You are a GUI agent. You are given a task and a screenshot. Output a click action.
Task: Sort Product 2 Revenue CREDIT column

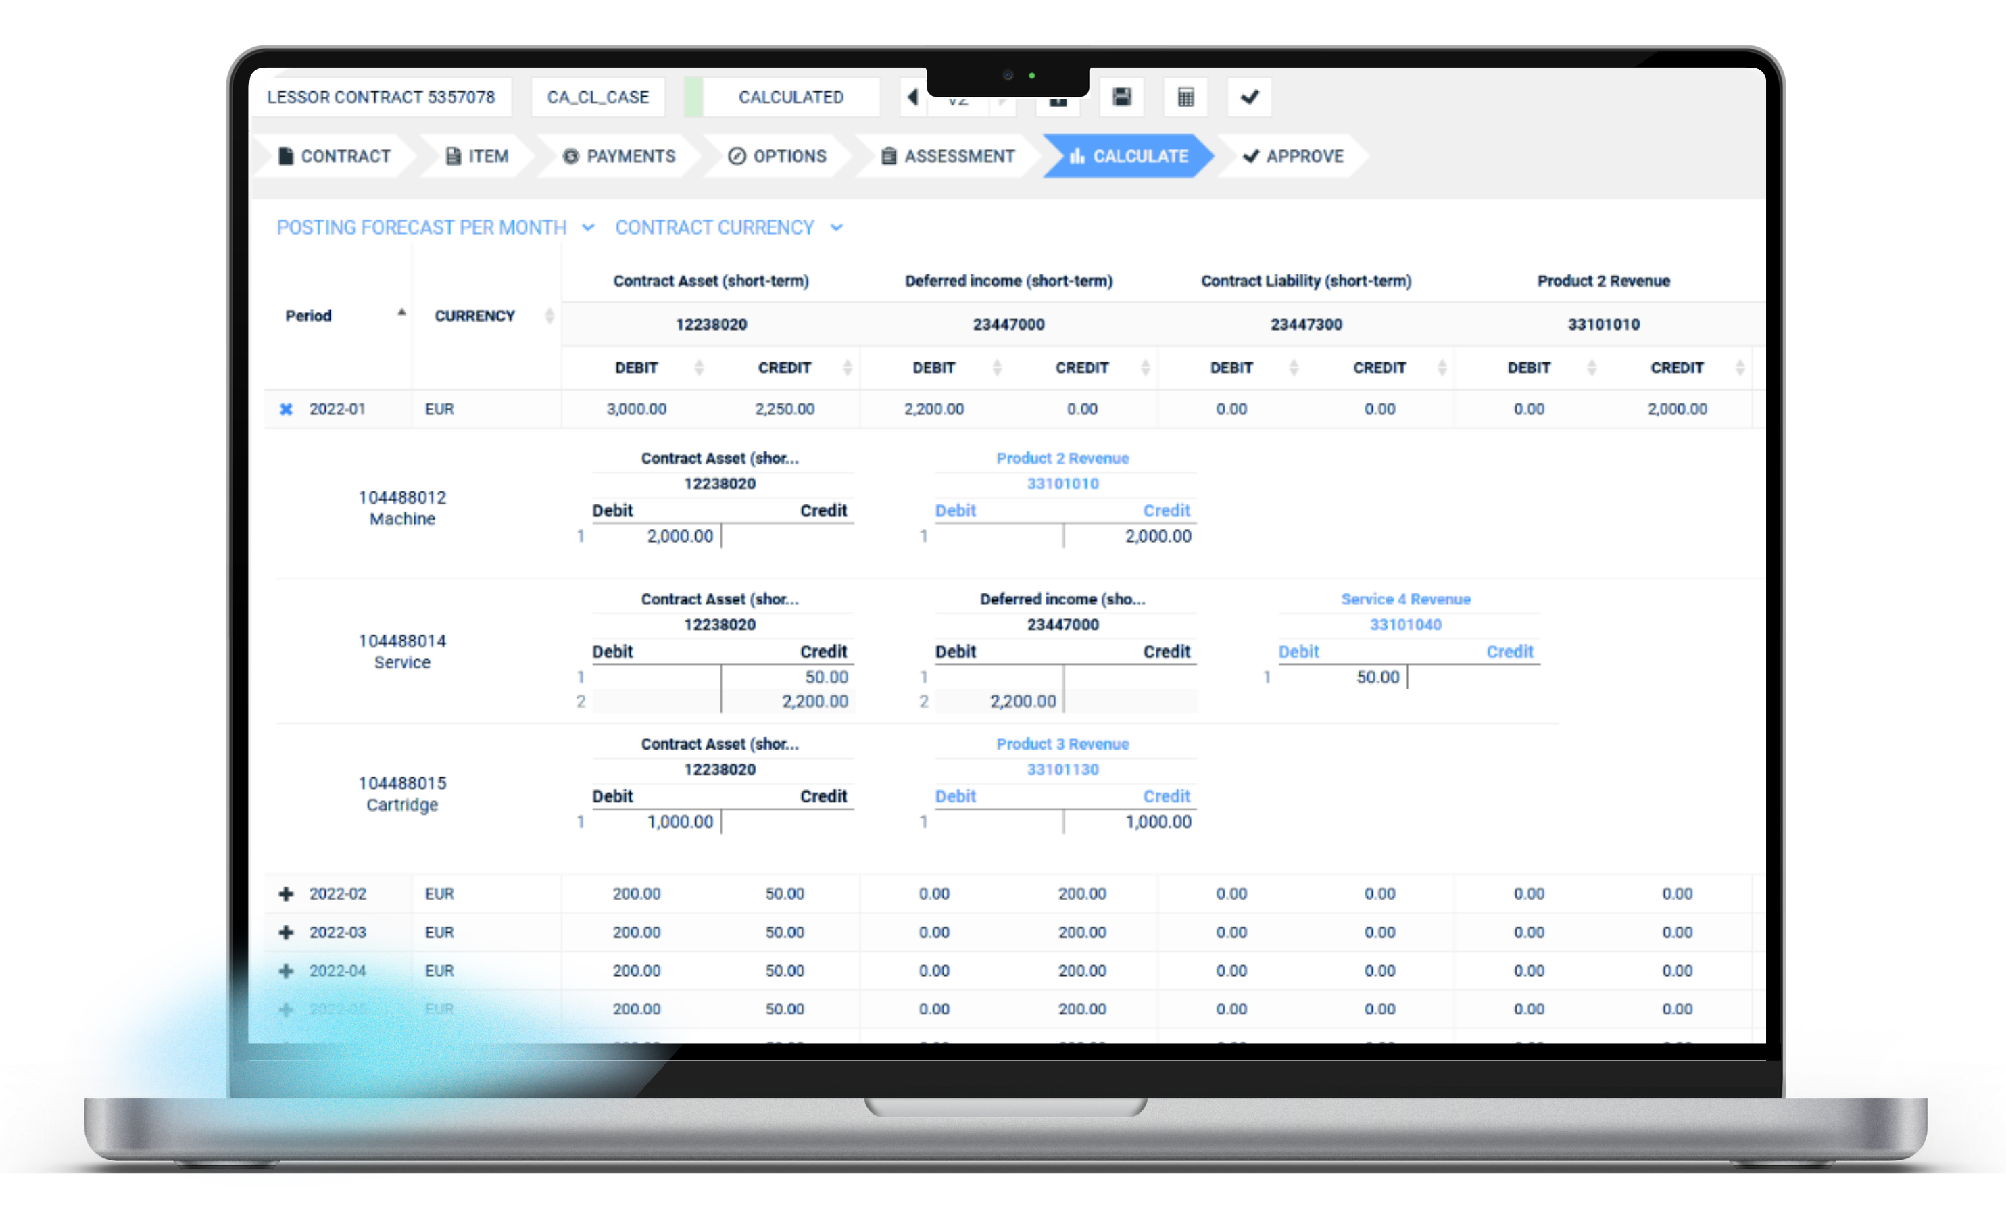1740,367
